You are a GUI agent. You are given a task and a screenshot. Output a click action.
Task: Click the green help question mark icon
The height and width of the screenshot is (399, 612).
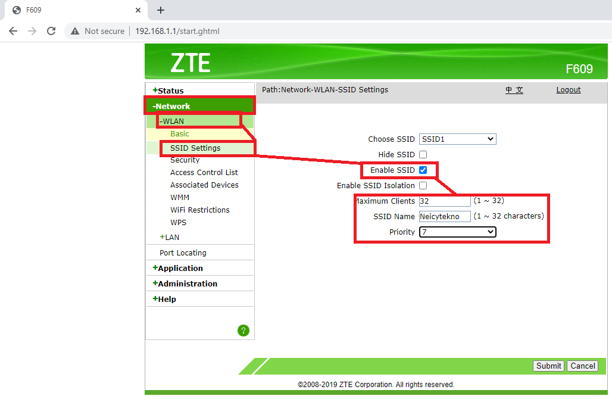click(243, 330)
